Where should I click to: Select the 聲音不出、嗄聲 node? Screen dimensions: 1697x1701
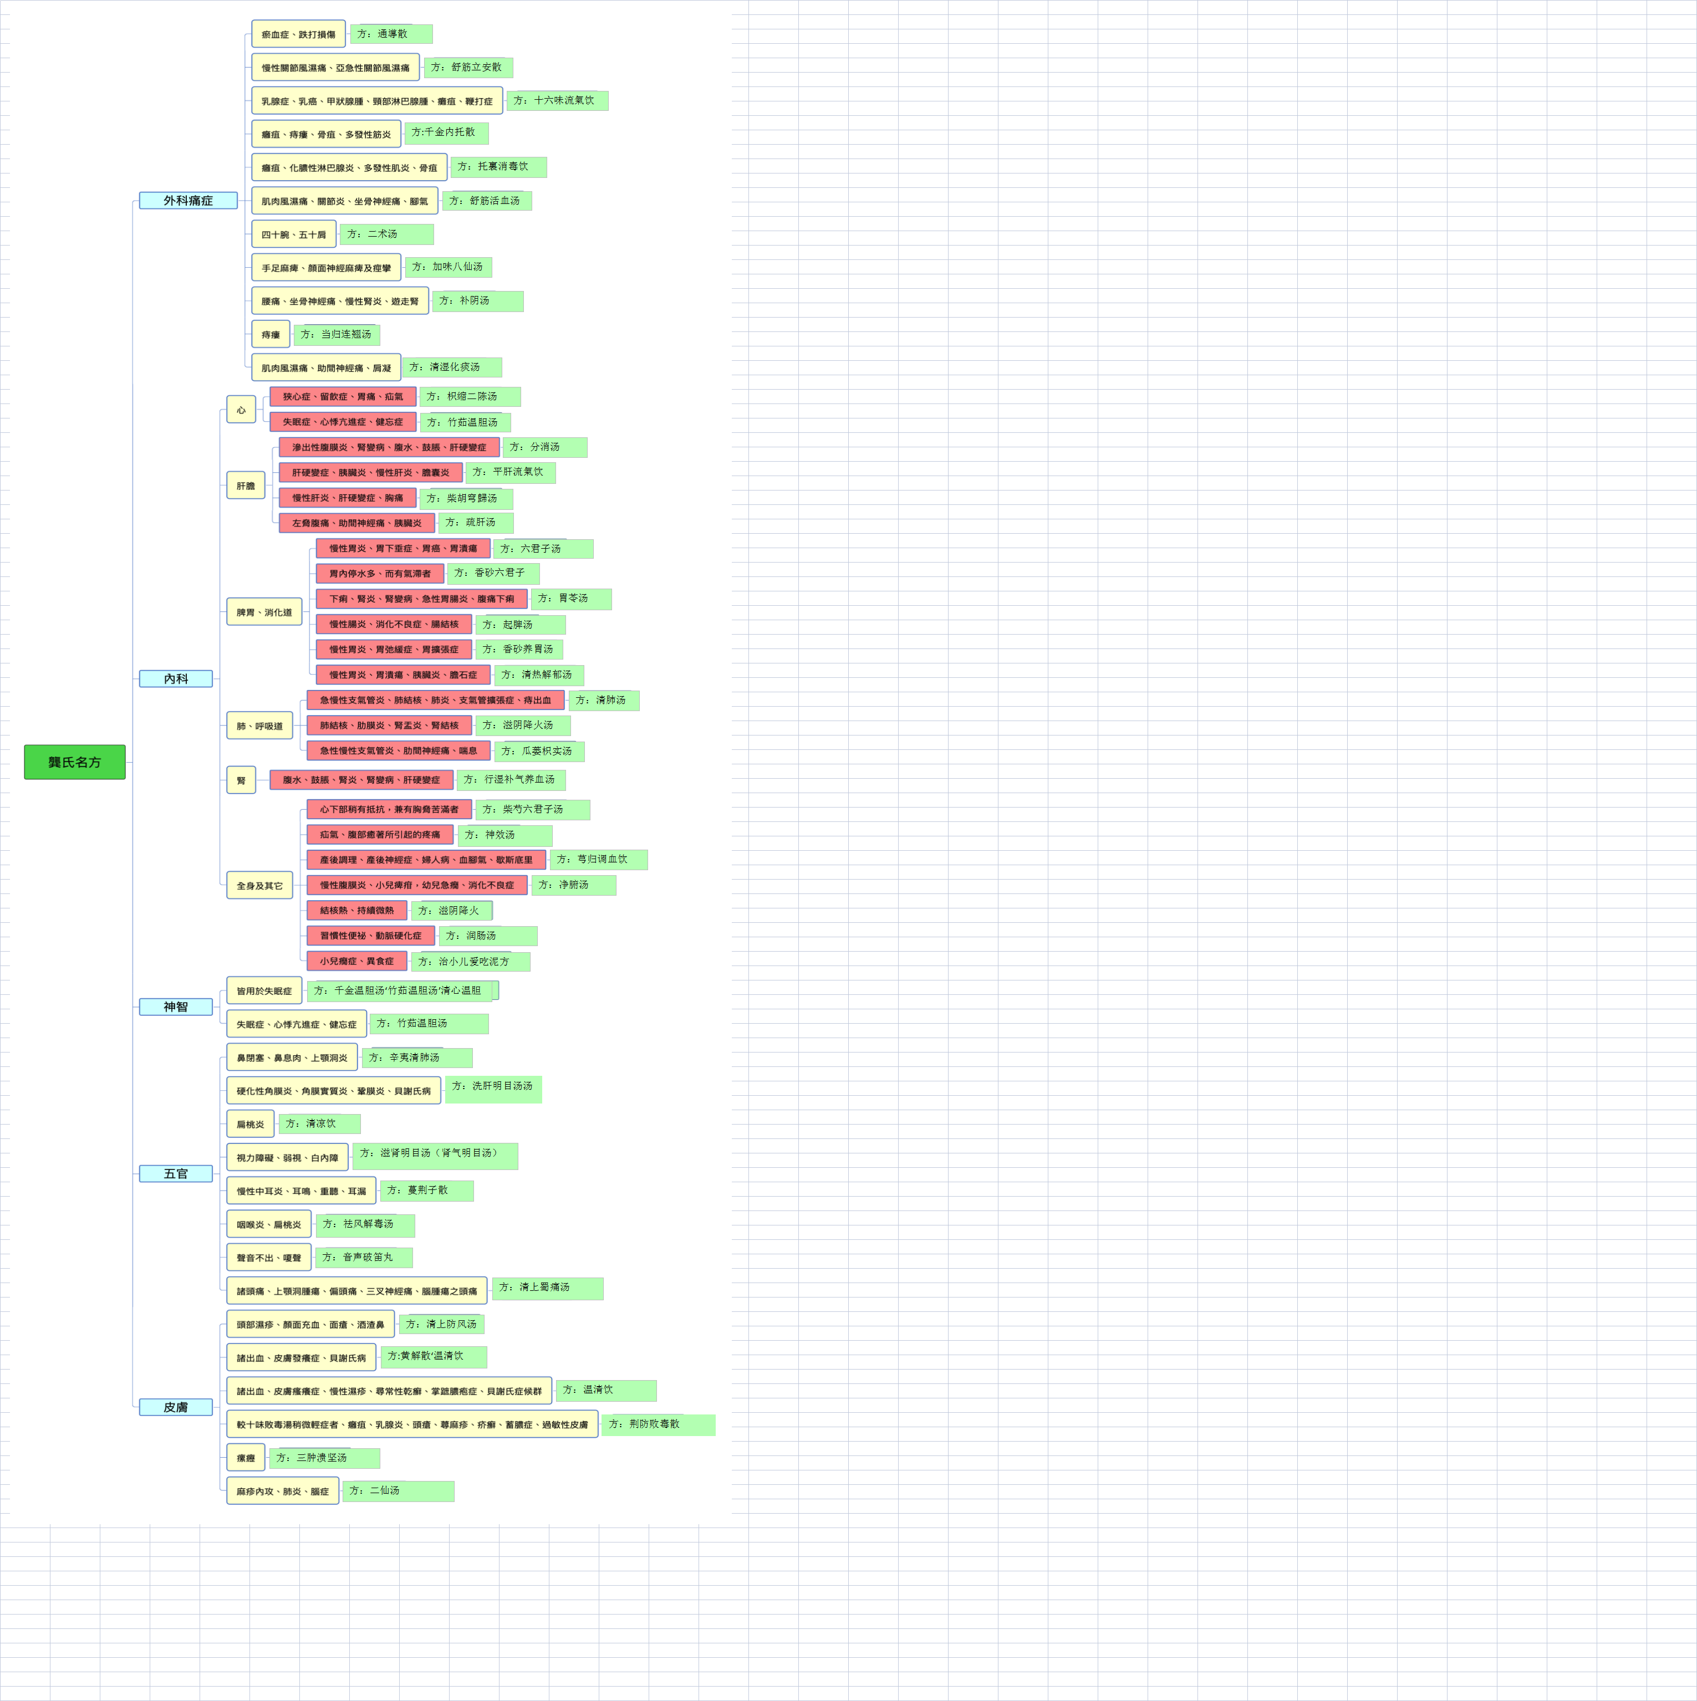(x=268, y=1257)
